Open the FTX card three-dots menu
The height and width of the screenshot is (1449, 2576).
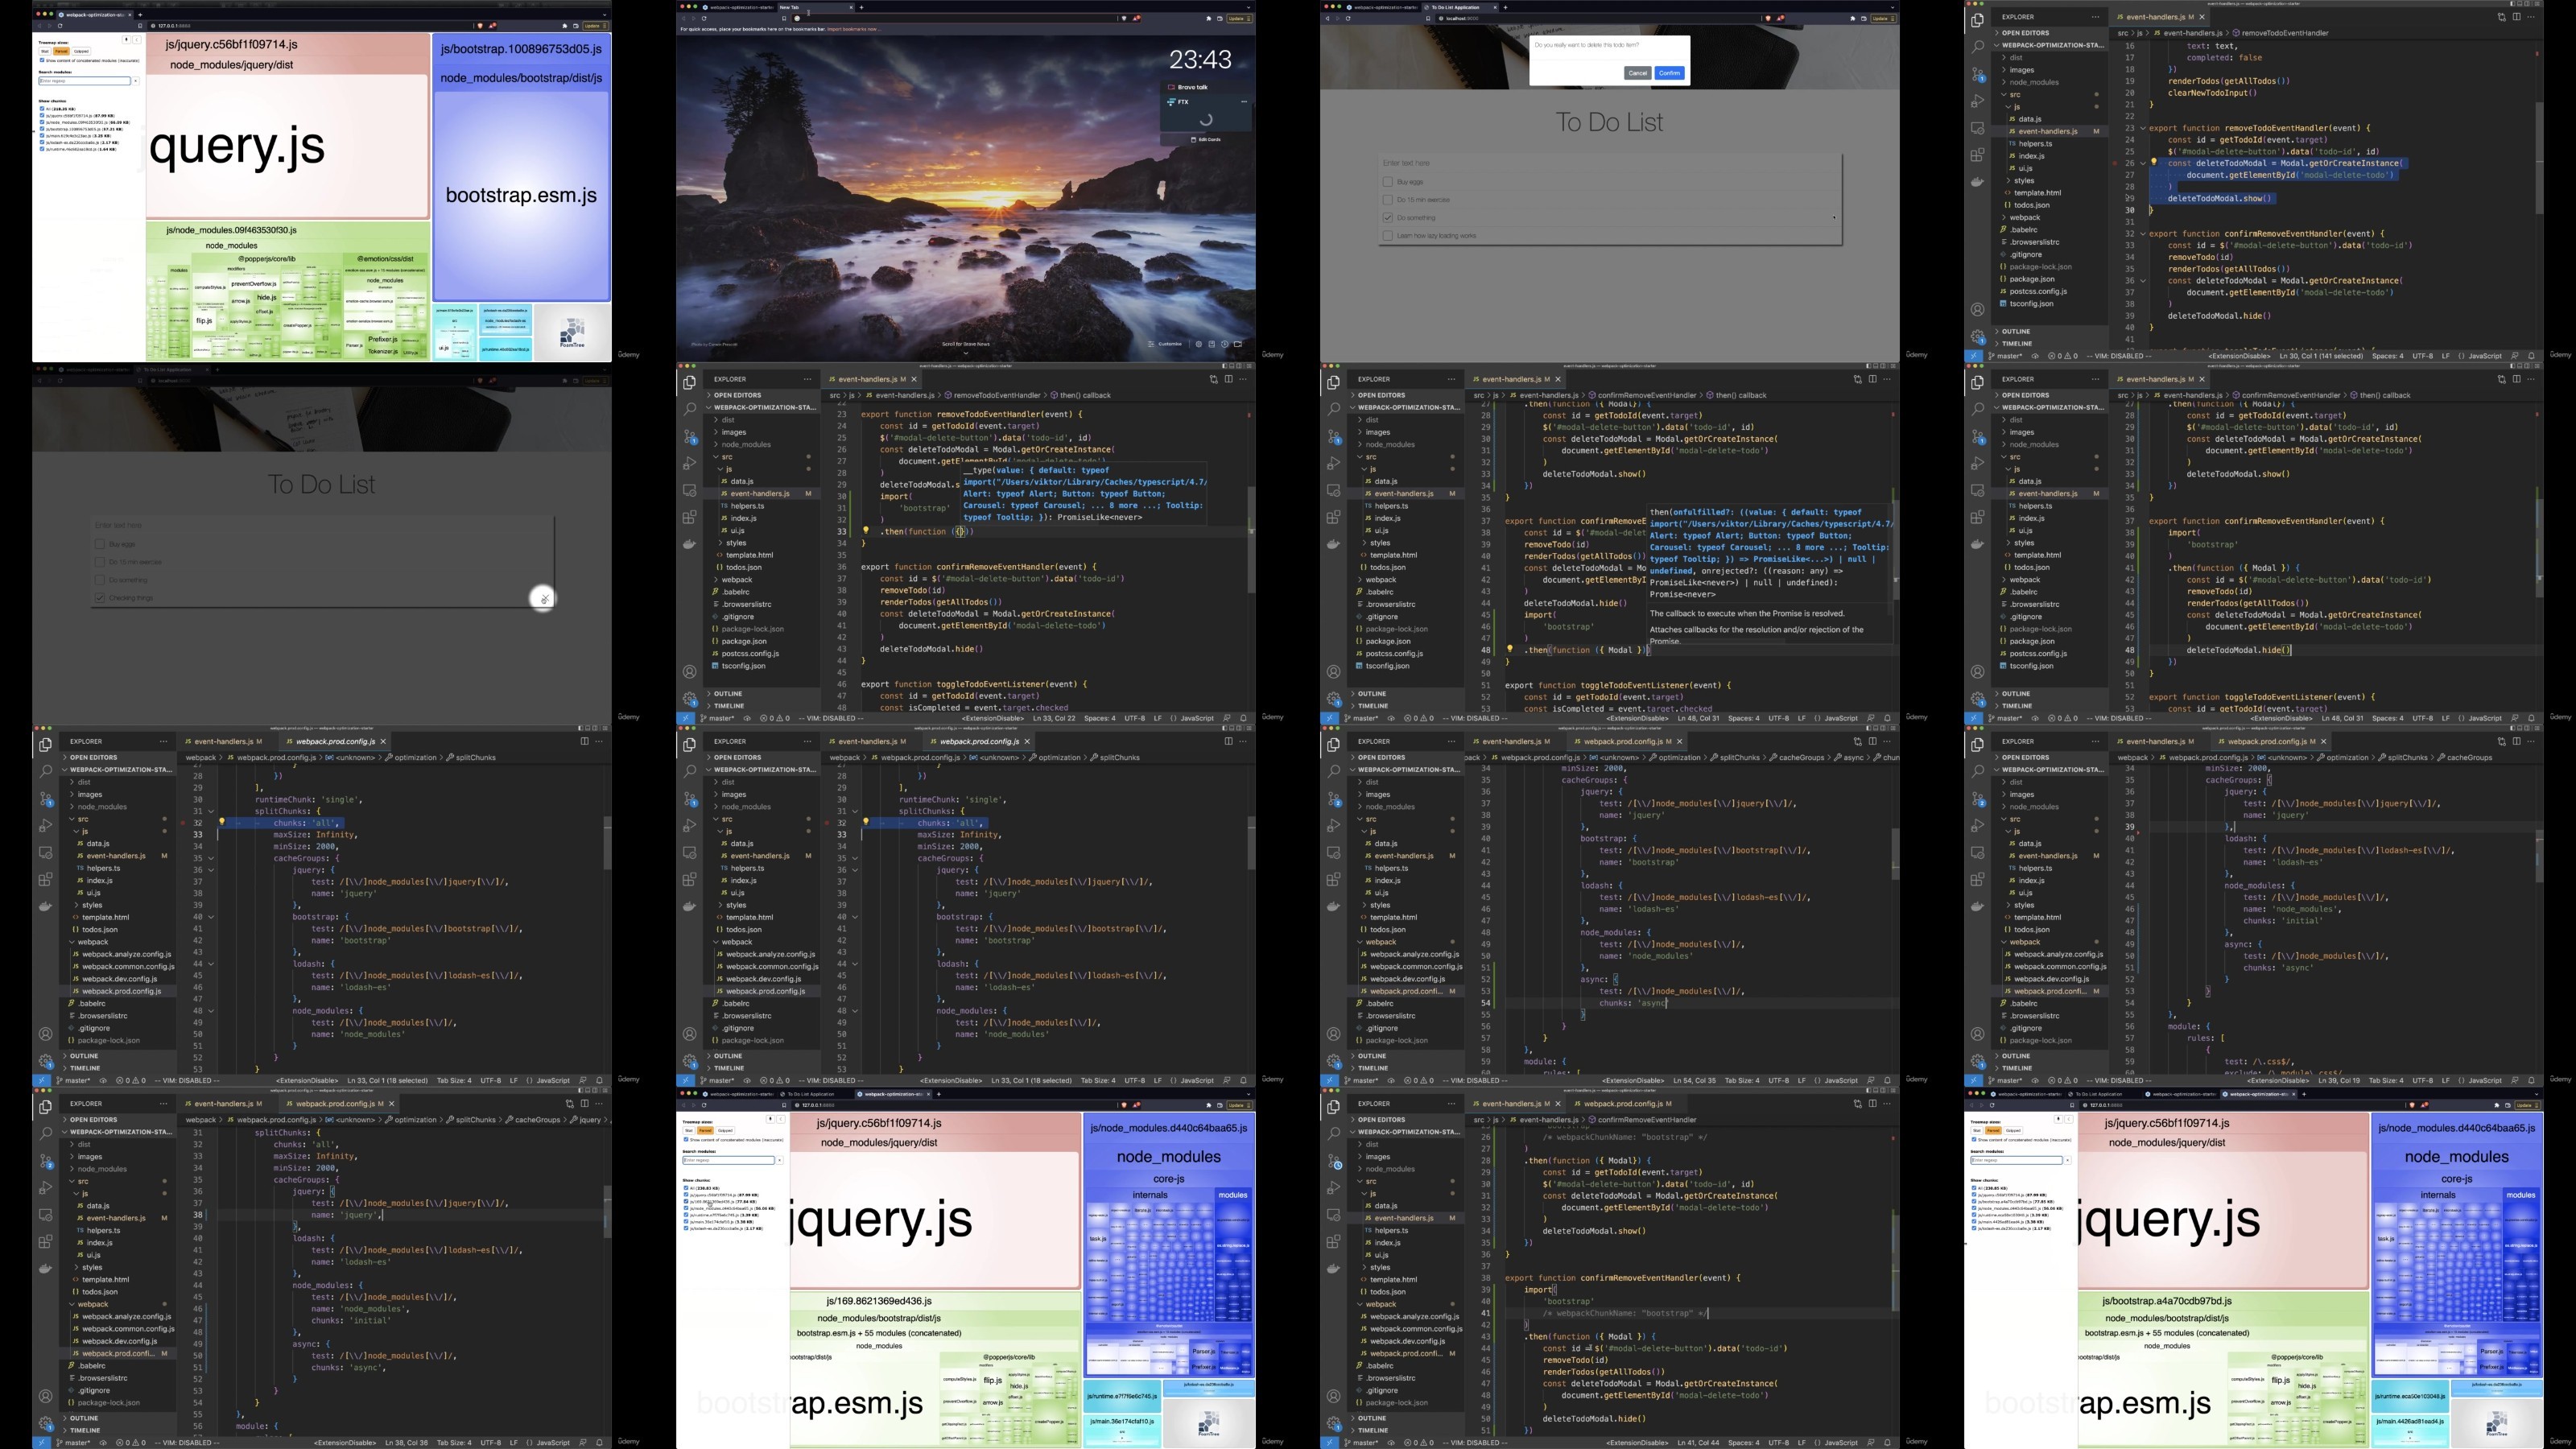tap(1243, 101)
